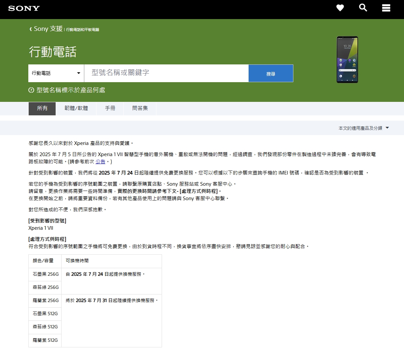Click the 感謝您長久以來 opening sentence
The width and height of the screenshot is (404, 350).
81,143
